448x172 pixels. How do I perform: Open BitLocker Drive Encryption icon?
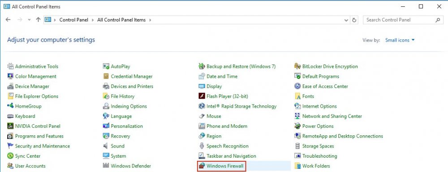pos(298,67)
